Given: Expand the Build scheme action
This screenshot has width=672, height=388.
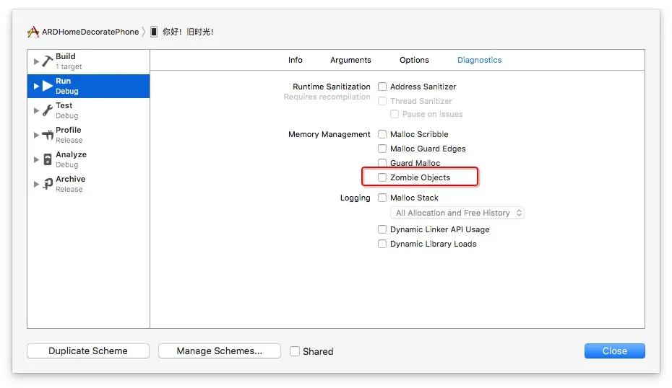Looking at the screenshot, I should (37, 61).
